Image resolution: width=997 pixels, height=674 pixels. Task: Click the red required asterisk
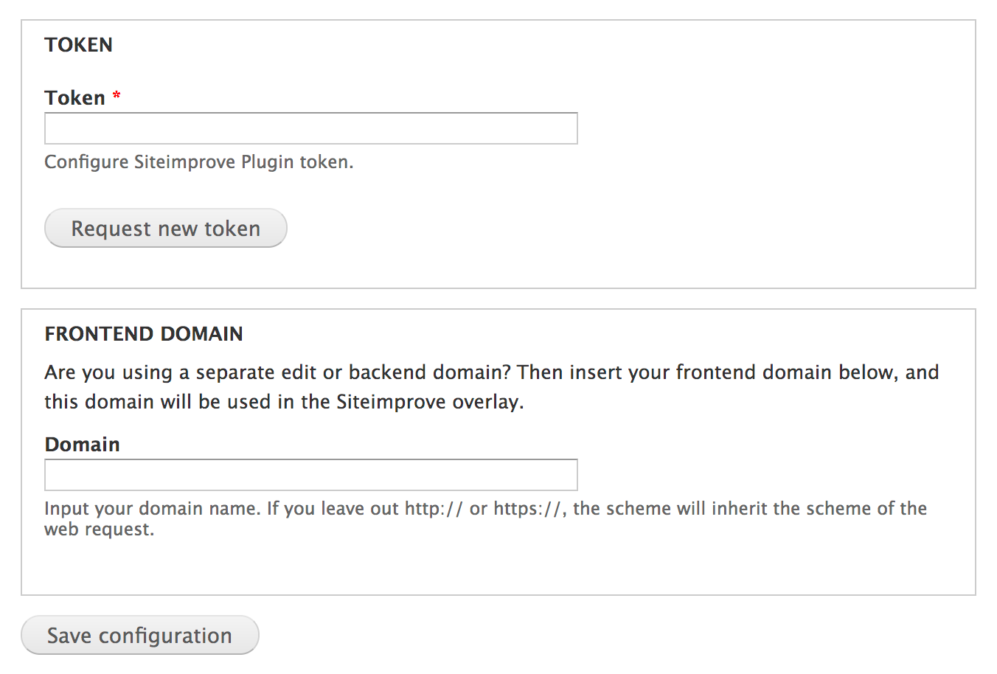pos(117,97)
